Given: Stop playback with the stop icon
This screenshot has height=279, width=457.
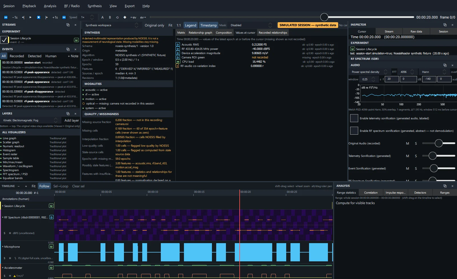Looking at the screenshot, I should pos(39,17).
